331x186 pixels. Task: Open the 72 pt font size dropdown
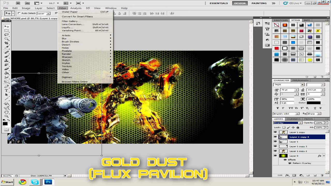click(297, 90)
